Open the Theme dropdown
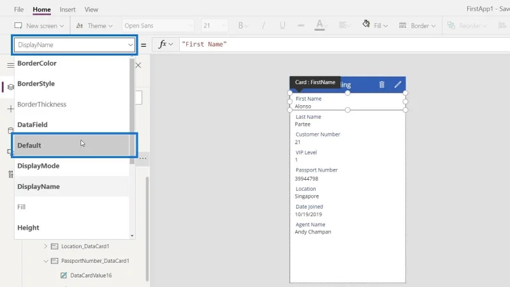This screenshot has height=287, width=510. [94, 26]
